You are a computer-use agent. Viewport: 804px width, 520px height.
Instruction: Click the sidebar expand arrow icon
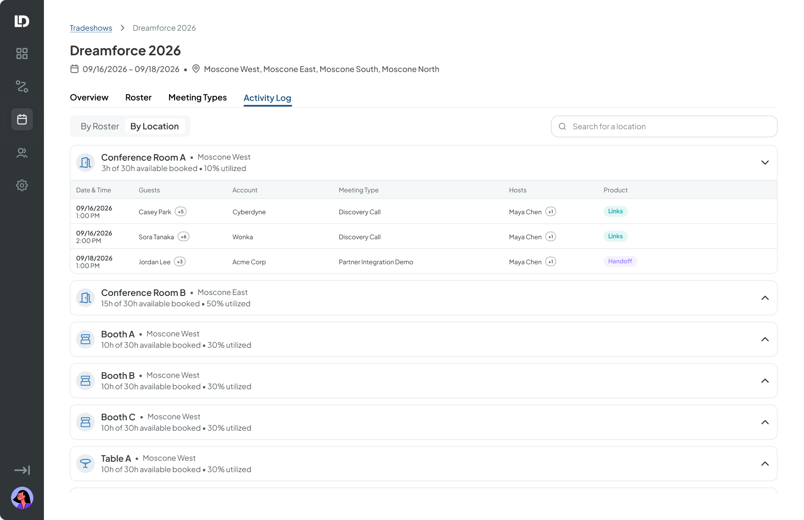[x=22, y=470]
